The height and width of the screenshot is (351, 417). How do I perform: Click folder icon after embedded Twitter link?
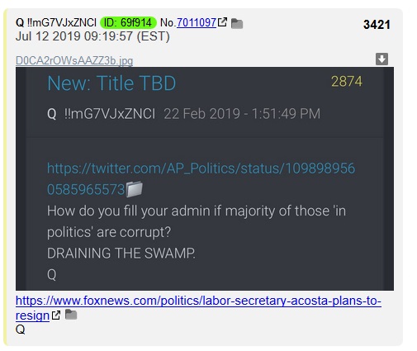coord(135,189)
